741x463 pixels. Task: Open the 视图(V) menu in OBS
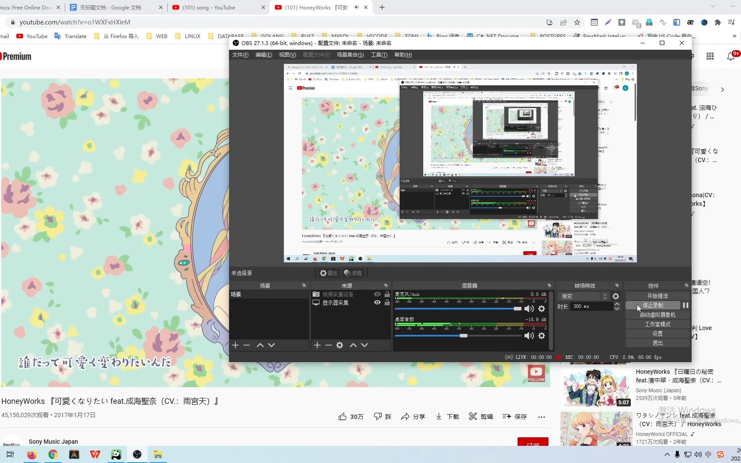click(x=287, y=55)
